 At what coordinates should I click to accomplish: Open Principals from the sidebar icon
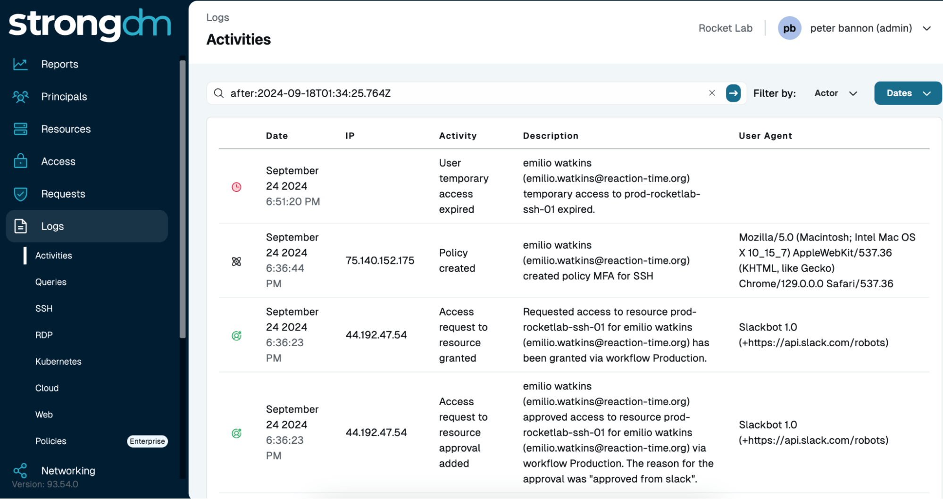pyautogui.click(x=20, y=97)
